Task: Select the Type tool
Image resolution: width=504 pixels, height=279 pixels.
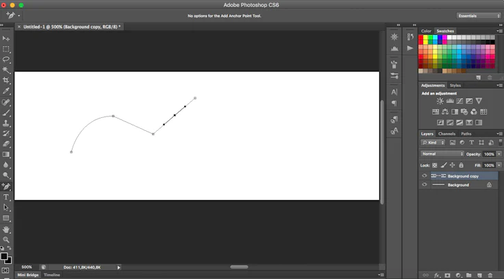Action: click(5, 197)
